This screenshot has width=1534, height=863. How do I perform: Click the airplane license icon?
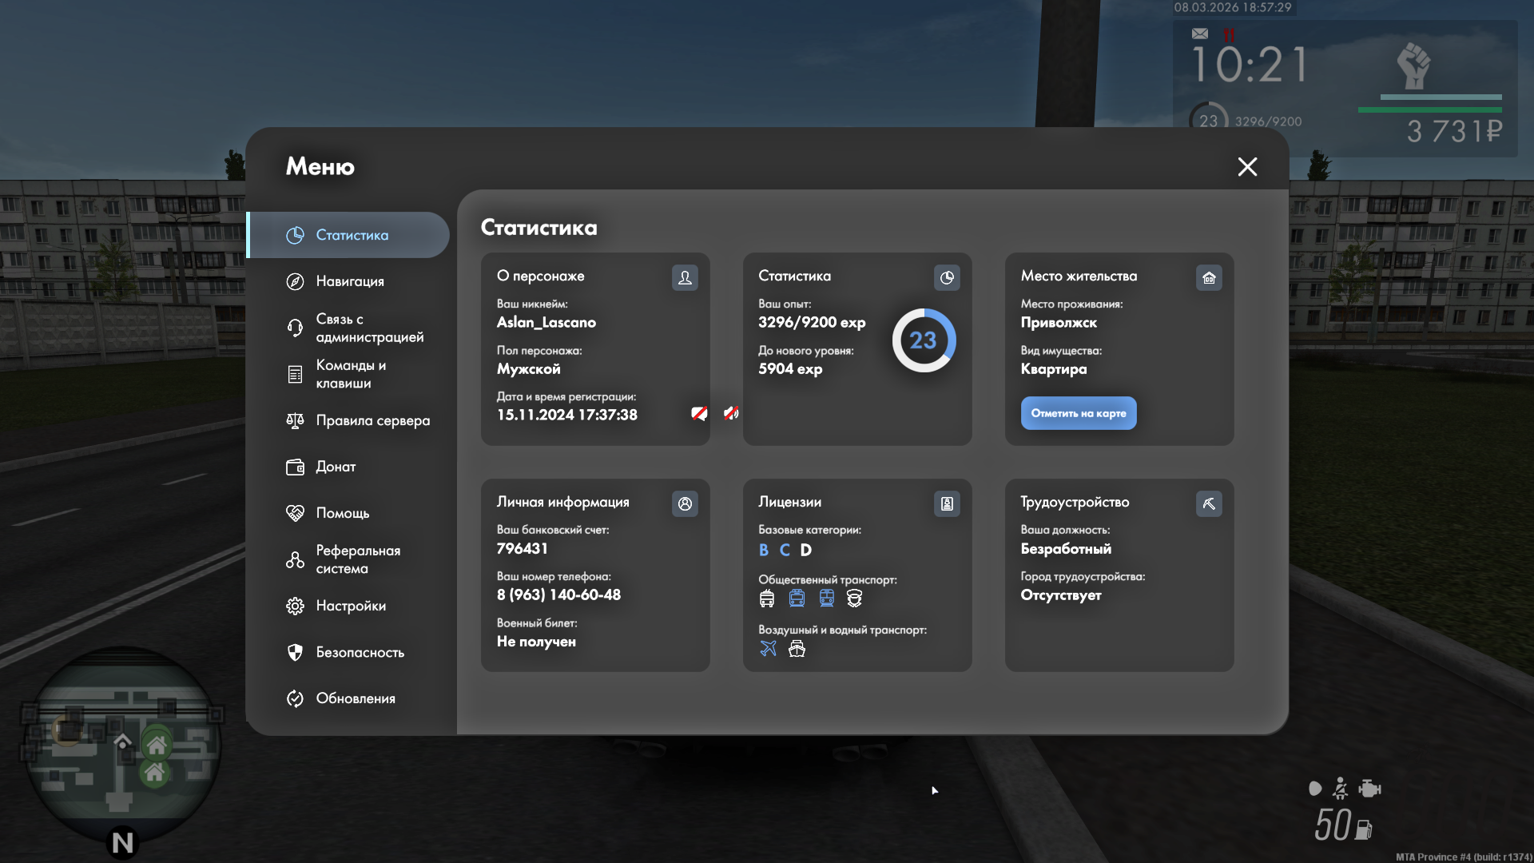(x=768, y=648)
